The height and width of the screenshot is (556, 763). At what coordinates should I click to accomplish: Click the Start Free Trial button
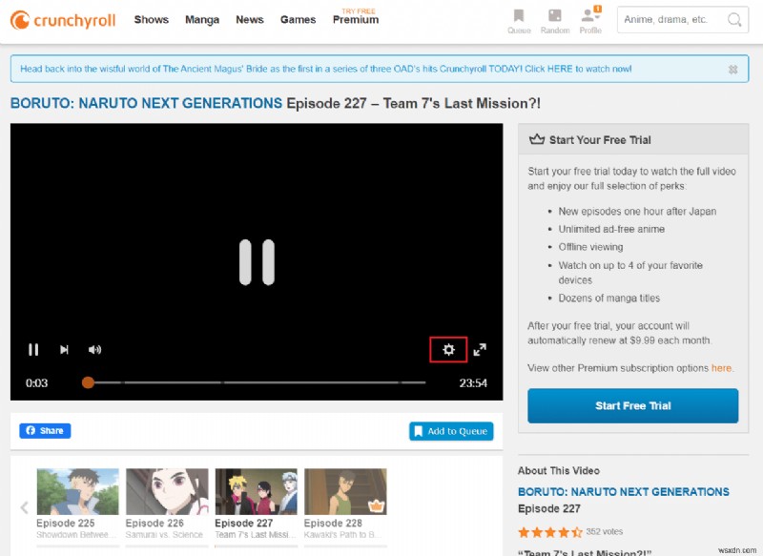click(632, 405)
